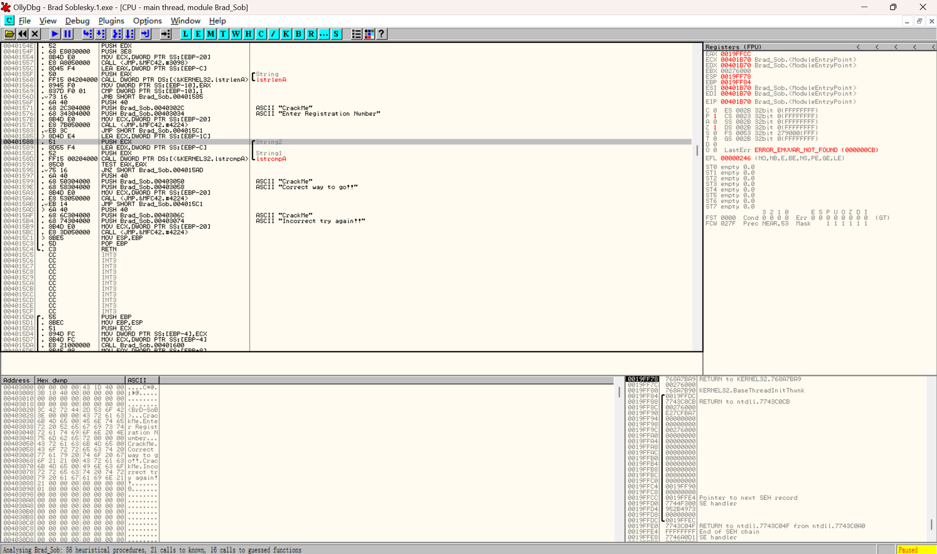Viewport: 937px width, 554px height.
Task: Open the Breakpoints window (B)
Action: [x=298, y=34]
